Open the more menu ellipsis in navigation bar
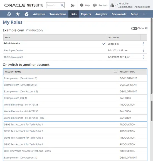Viewport: 153px width, 161px height. pyautogui.click(x=145, y=14)
